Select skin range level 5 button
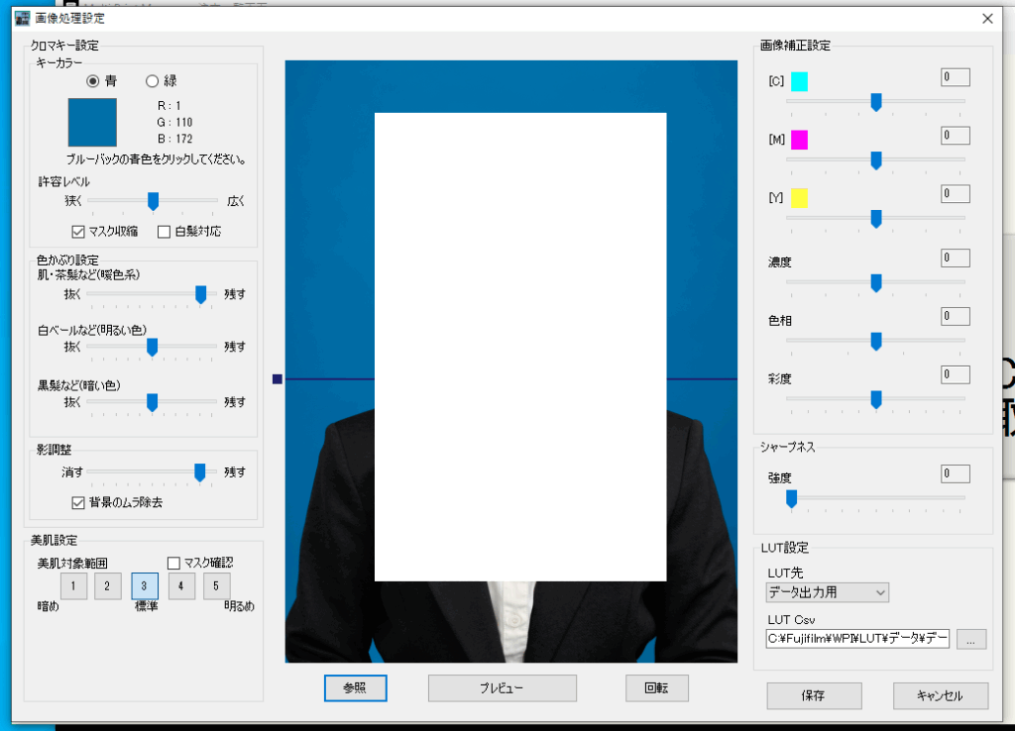Viewport: 1015px width, 731px height. tap(216, 586)
